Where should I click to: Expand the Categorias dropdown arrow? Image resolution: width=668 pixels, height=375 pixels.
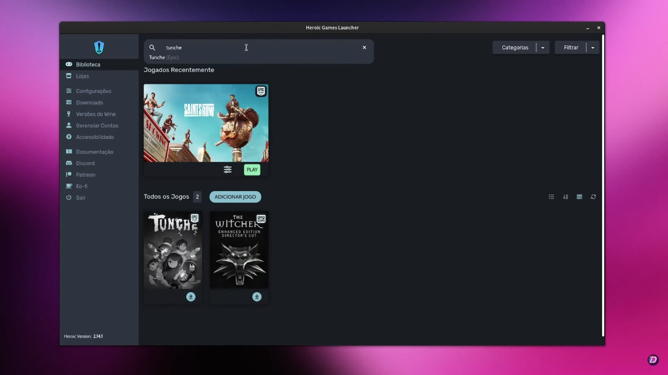[542, 47]
